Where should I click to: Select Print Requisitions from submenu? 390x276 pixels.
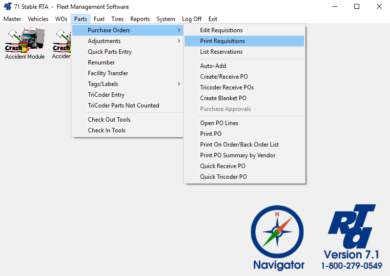(x=223, y=41)
